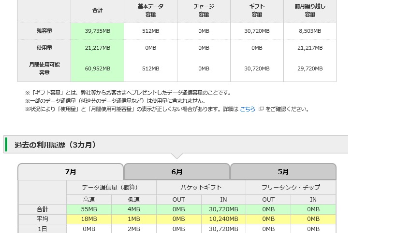Switch to the 5月 history tab
The height and width of the screenshot is (233, 396).
coord(283,172)
